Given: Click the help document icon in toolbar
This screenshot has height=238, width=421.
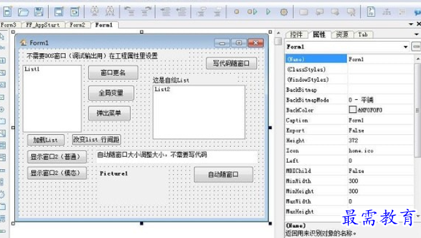Looking at the screenshot, I should (371, 12).
